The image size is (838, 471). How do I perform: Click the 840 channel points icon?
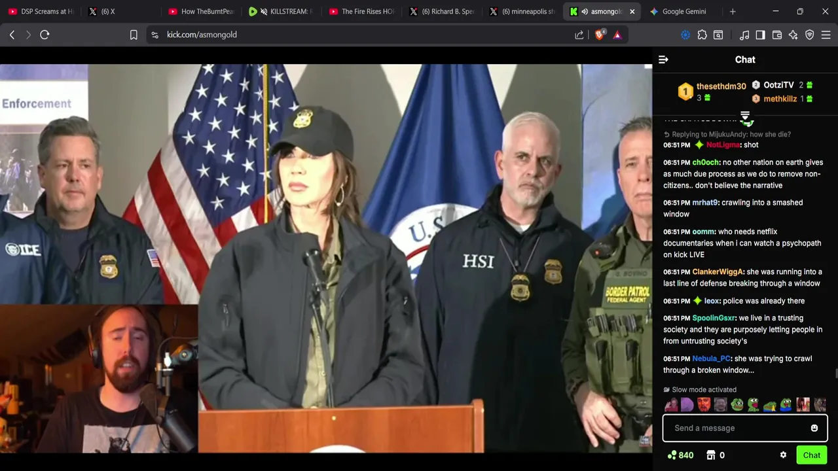[x=672, y=455]
